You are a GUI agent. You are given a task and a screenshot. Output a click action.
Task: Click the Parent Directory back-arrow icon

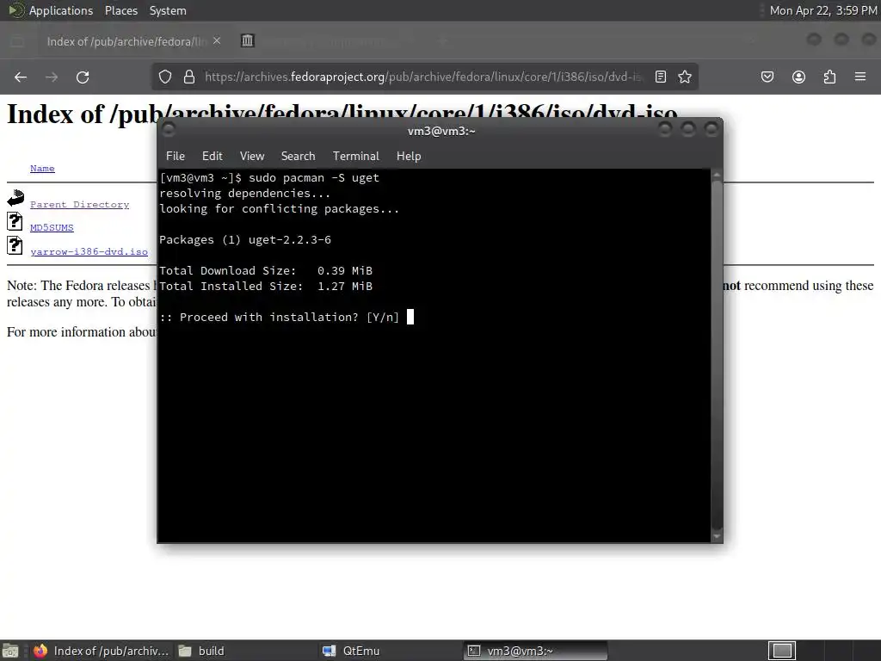point(15,198)
